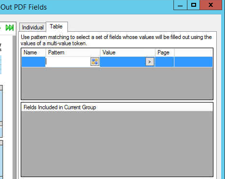Viewport: 225px width, 179px height.
Task: Click into the Pattern text input
Action: 68,62
